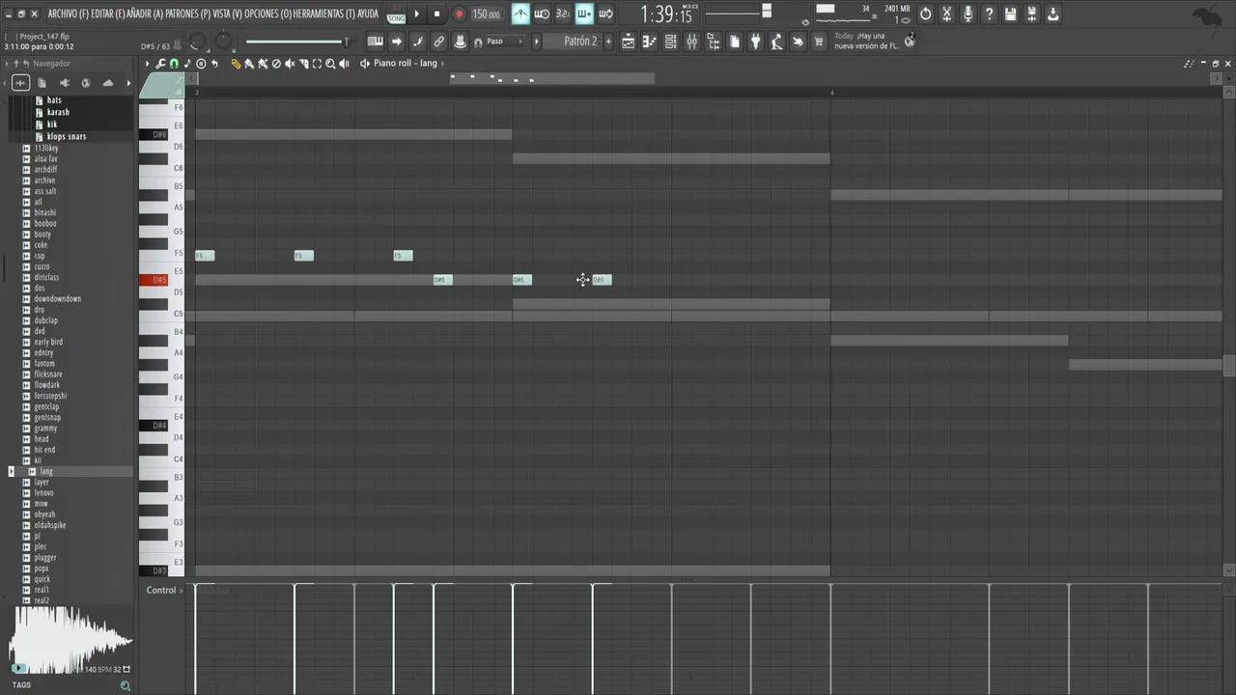Open the Mixer view button
The width and height of the screenshot is (1236, 695).
click(692, 42)
